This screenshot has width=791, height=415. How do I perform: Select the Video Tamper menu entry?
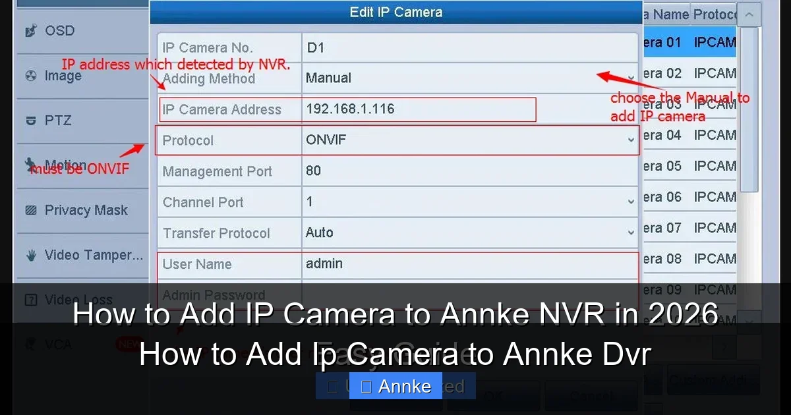click(x=82, y=255)
